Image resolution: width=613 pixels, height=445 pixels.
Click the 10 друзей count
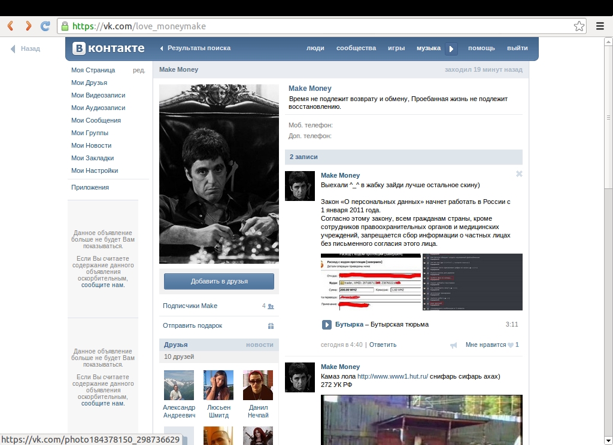coord(178,356)
